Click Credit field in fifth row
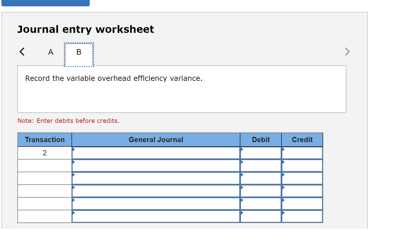Viewport: 409px width, 231px height. (302, 204)
